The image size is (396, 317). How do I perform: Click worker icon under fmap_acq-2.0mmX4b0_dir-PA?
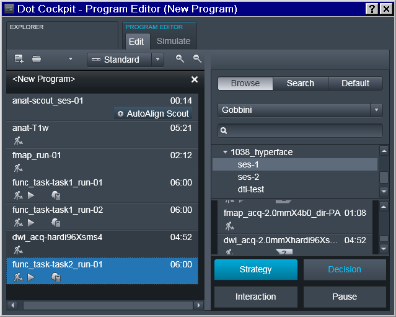click(229, 226)
